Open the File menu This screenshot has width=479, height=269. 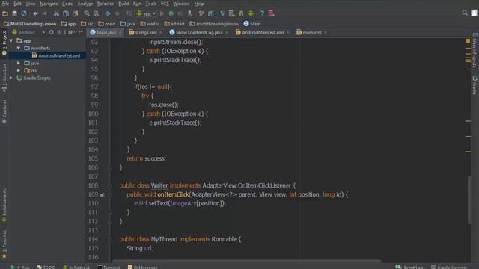[5, 4]
